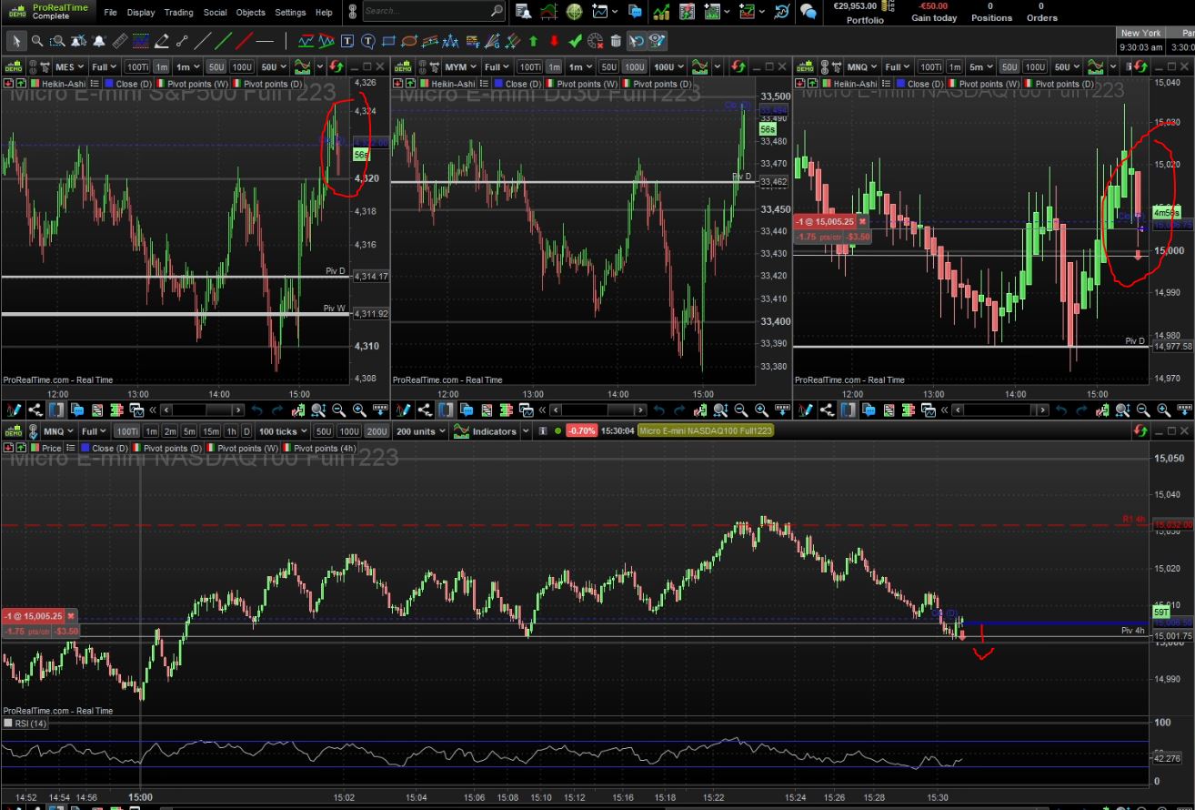
Task: Activate the magnifier zoom tool
Action: (x=37, y=41)
